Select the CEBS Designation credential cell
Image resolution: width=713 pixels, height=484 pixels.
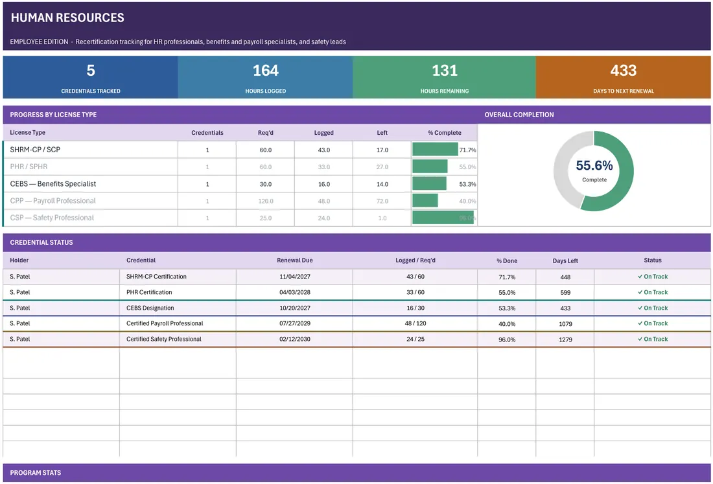tap(178, 308)
